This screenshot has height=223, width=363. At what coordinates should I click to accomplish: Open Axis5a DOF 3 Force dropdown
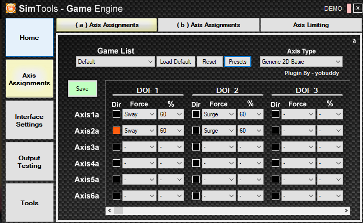coord(298,180)
